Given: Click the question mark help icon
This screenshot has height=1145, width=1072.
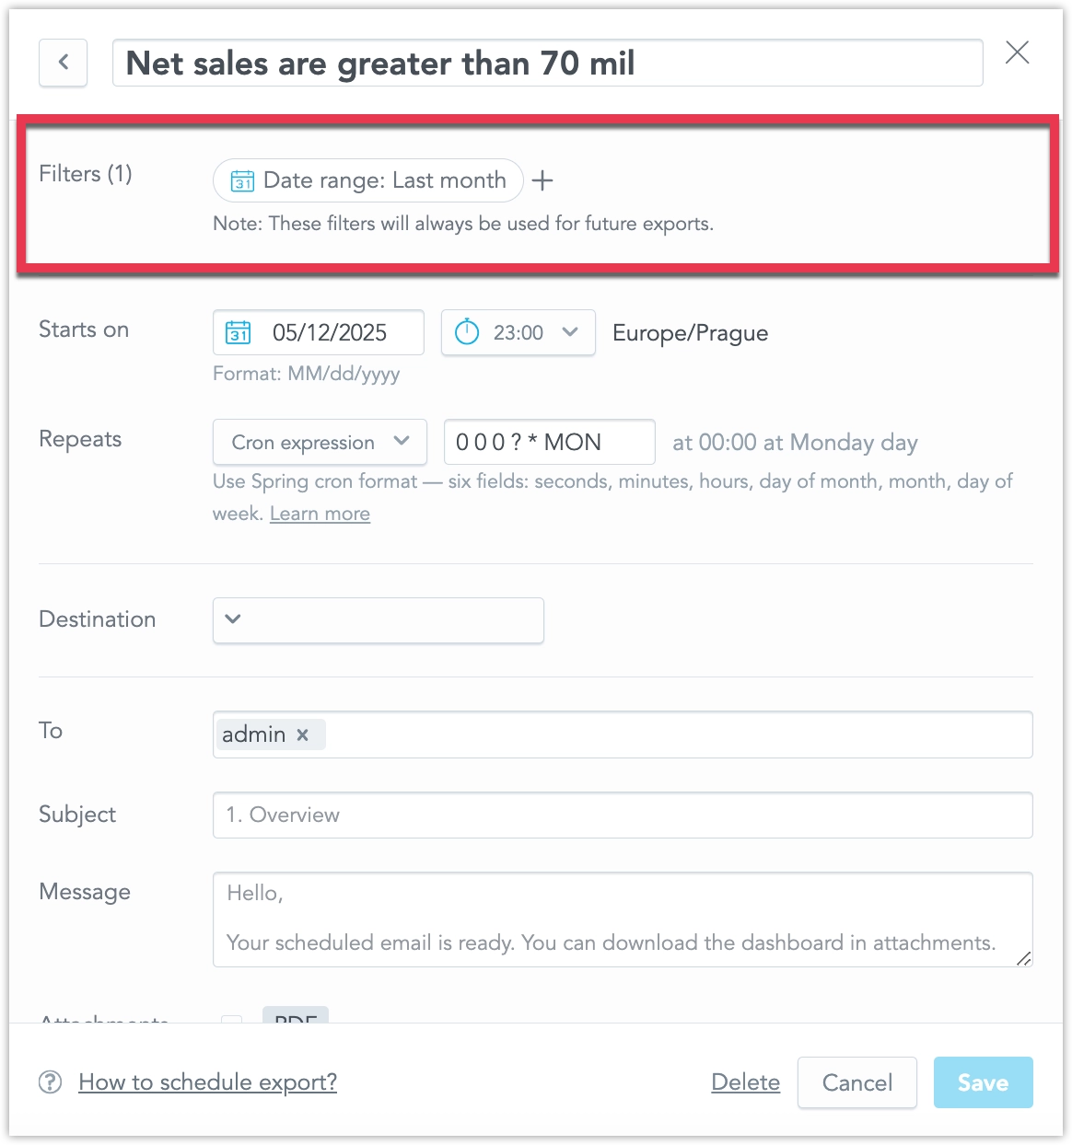Looking at the screenshot, I should (48, 1082).
